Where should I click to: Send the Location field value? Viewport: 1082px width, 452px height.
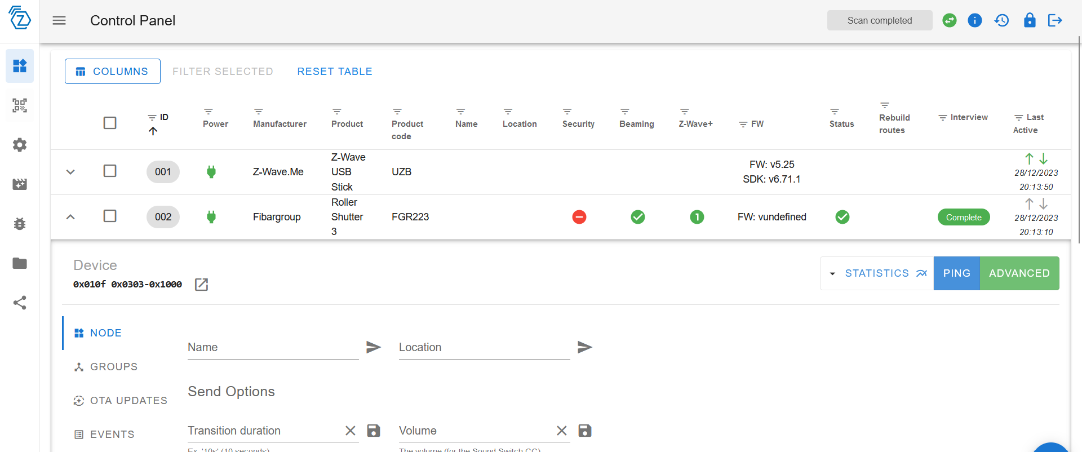pyautogui.click(x=585, y=347)
